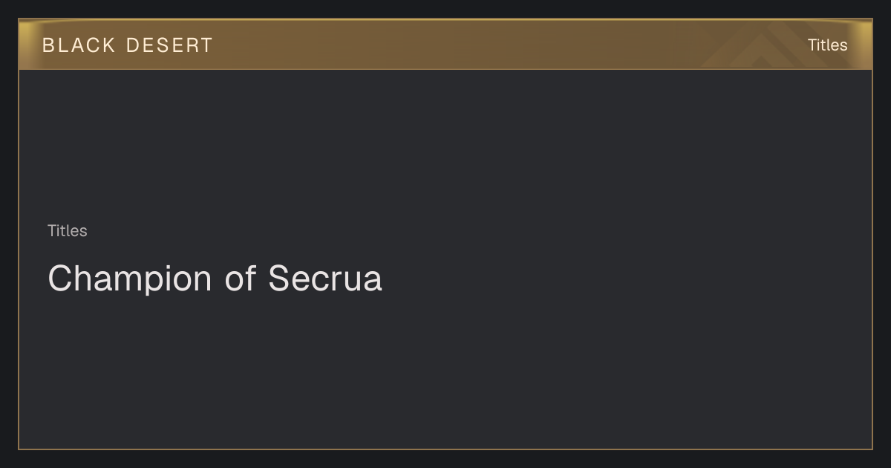The height and width of the screenshot is (468, 891).
Task: Click the final letter of Secrua
Action: click(373, 282)
